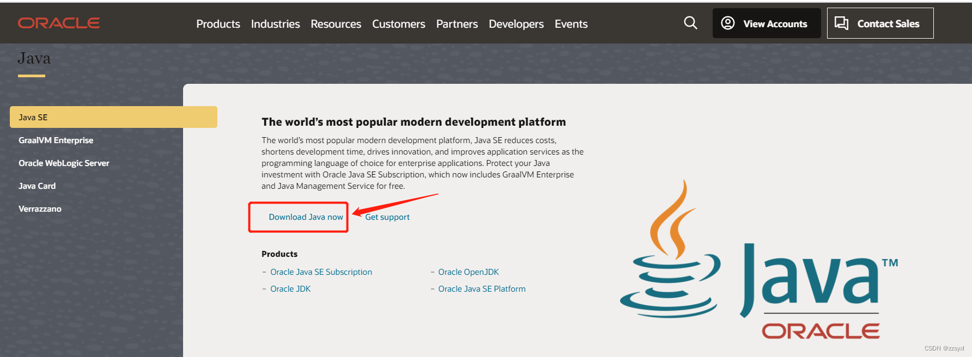
Task: Open Oracle Java SE Subscription link
Action: tap(321, 272)
